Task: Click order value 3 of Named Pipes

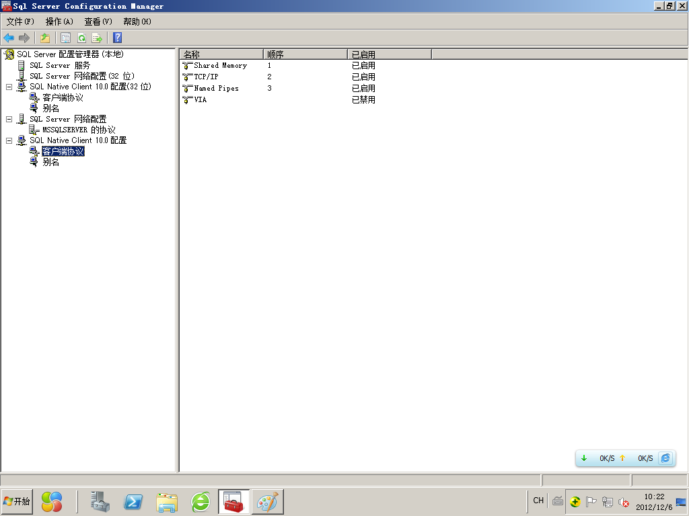Action: [x=269, y=88]
